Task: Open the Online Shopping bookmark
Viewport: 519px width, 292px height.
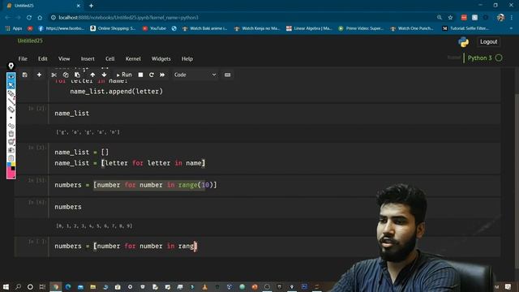Action: coord(114,28)
